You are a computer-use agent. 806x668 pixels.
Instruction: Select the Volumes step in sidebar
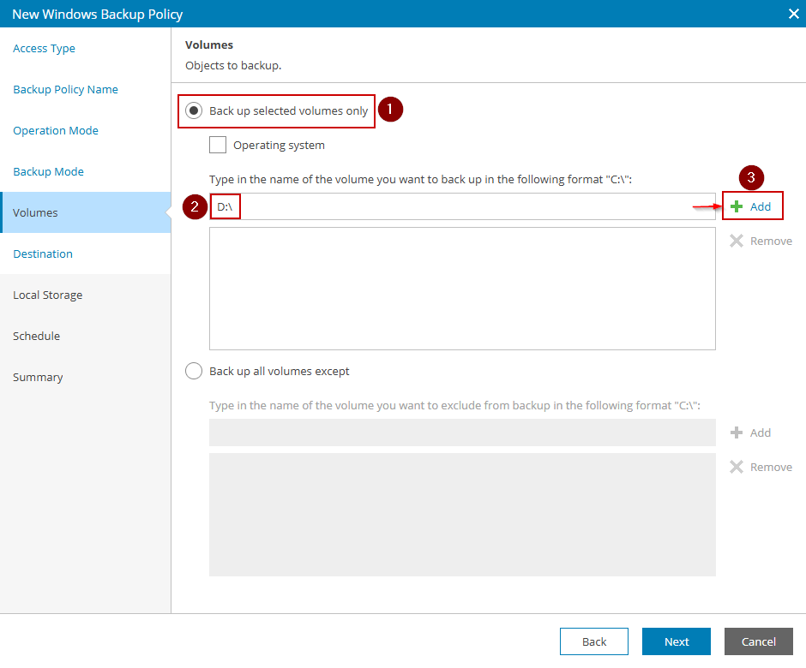pos(35,213)
